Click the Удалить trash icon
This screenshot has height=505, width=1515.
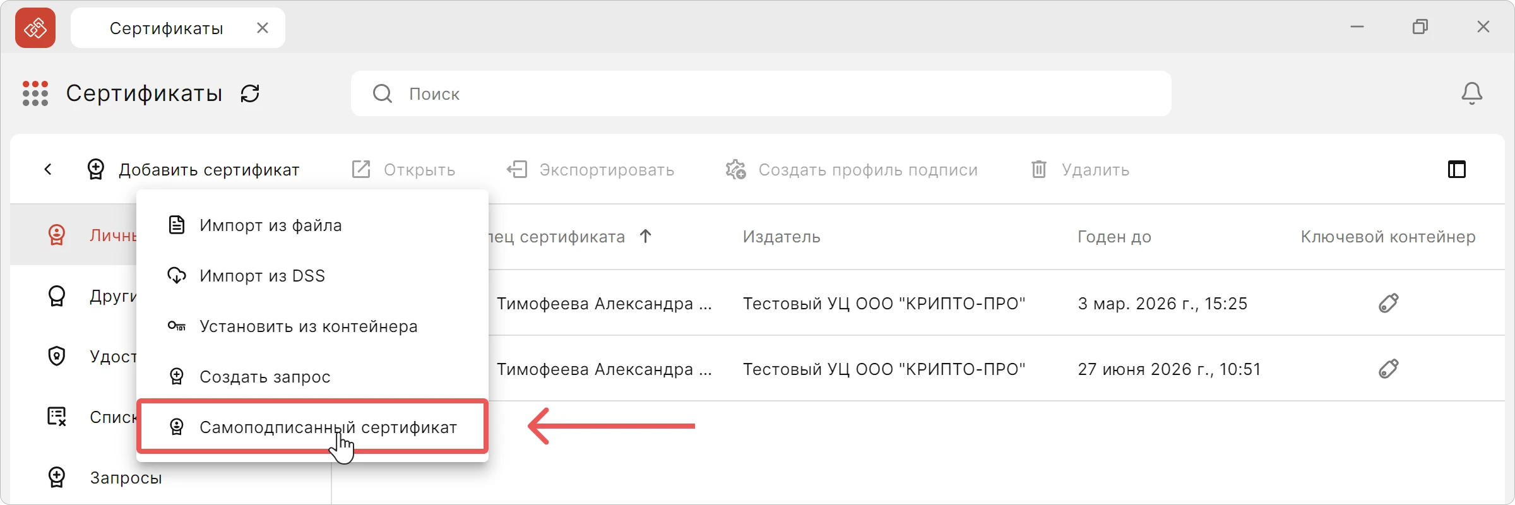pyautogui.click(x=1038, y=169)
